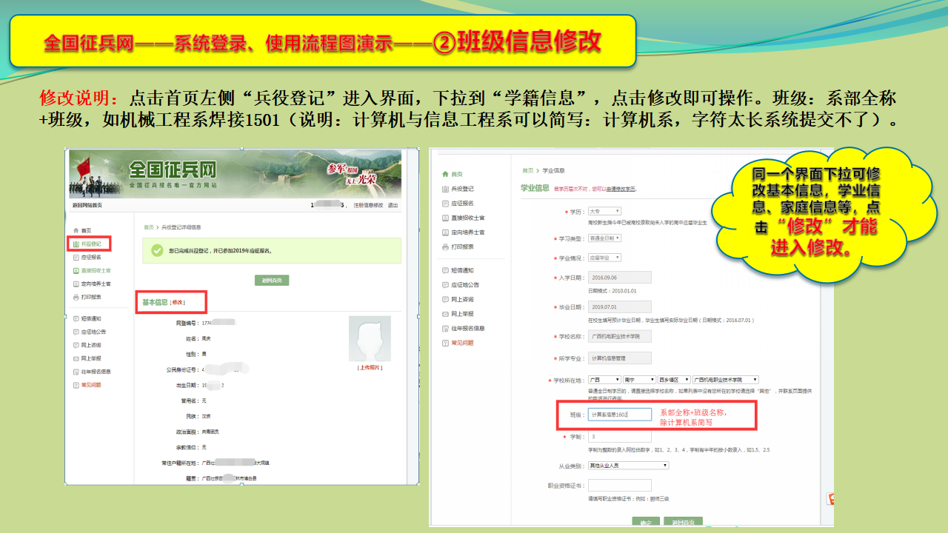Click home icon in left screenshot sidebar
The height and width of the screenshot is (533, 948).
[x=76, y=231]
